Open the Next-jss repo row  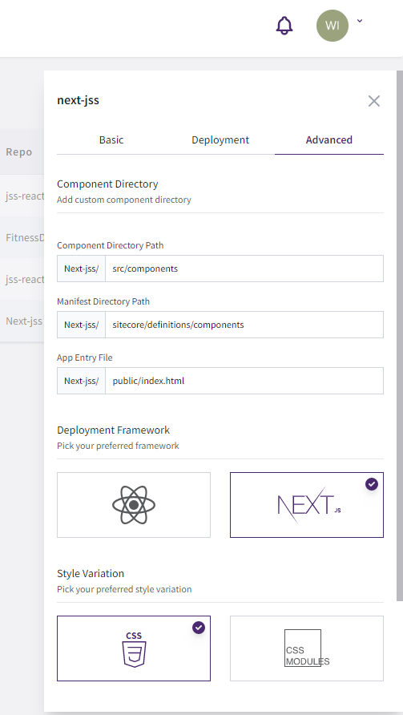pos(22,321)
